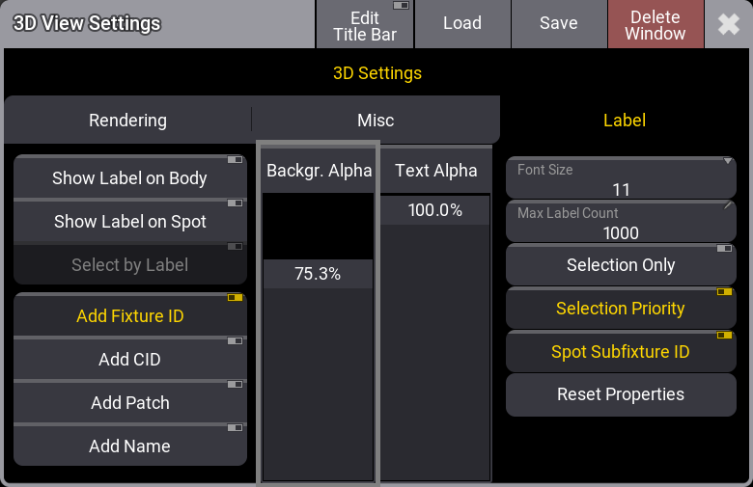Load 3D view settings
The image size is (753, 487).
461,24
